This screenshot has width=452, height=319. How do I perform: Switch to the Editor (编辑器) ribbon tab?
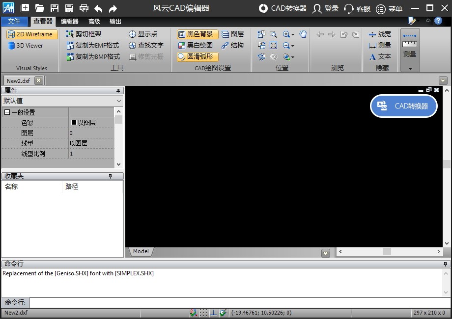point(70,22)
